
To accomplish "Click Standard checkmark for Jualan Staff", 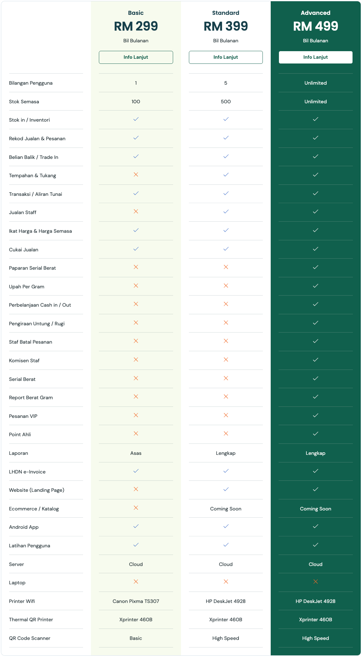I will pos(226,212).
